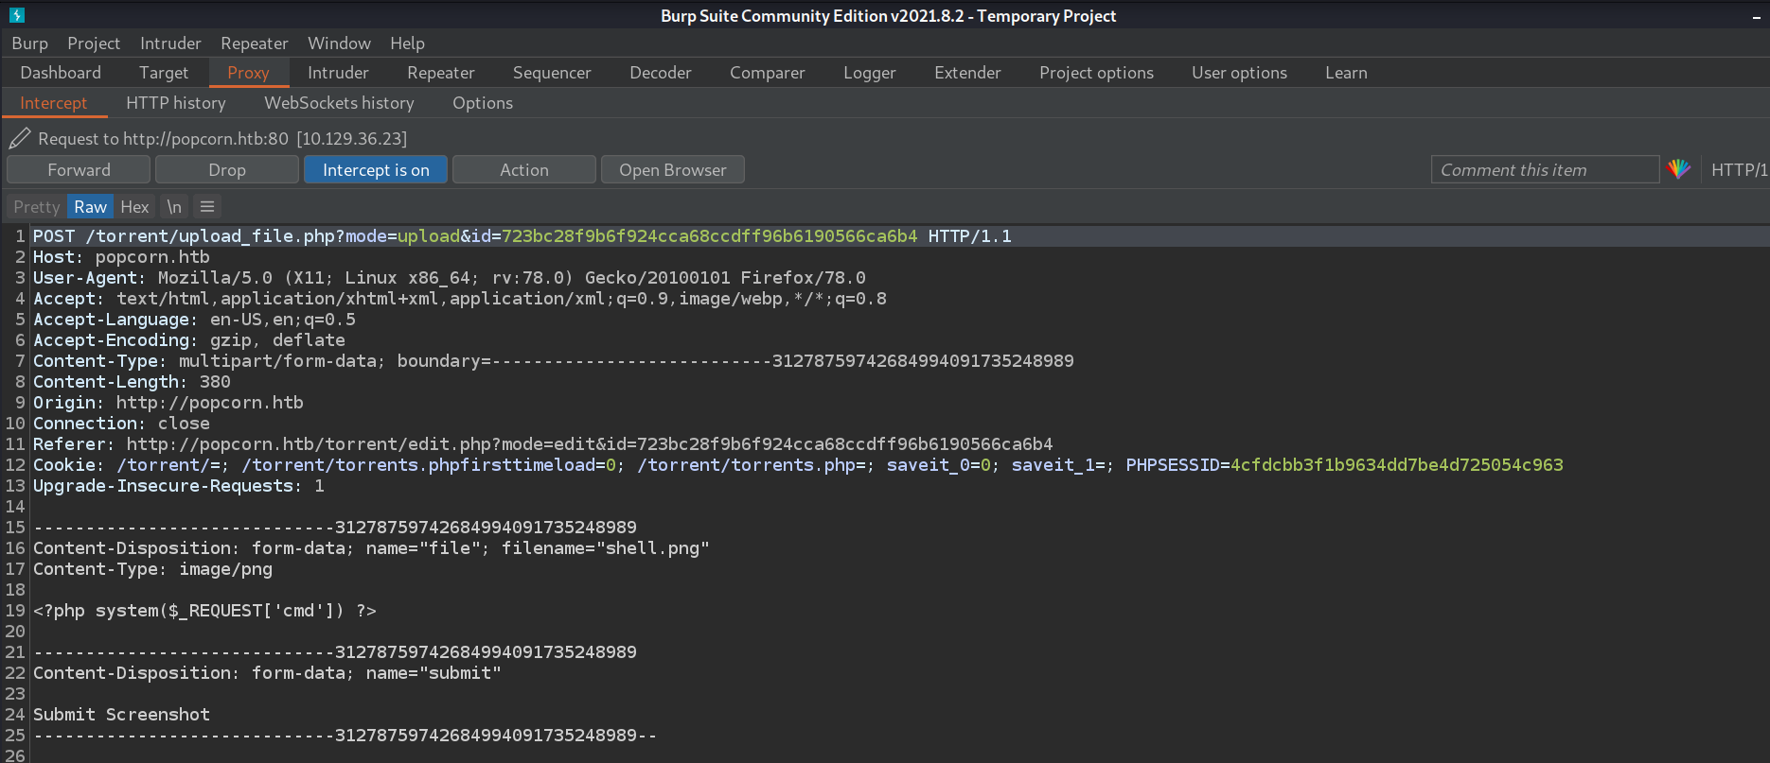
Task: Open the message editor hamburger menu
Action: (x=207, y=207)
